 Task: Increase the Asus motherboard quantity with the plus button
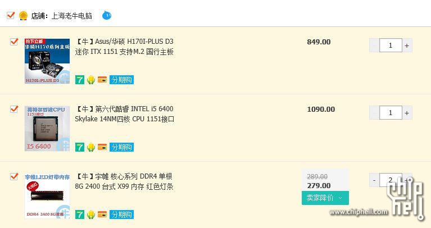(x=407, y=45)
